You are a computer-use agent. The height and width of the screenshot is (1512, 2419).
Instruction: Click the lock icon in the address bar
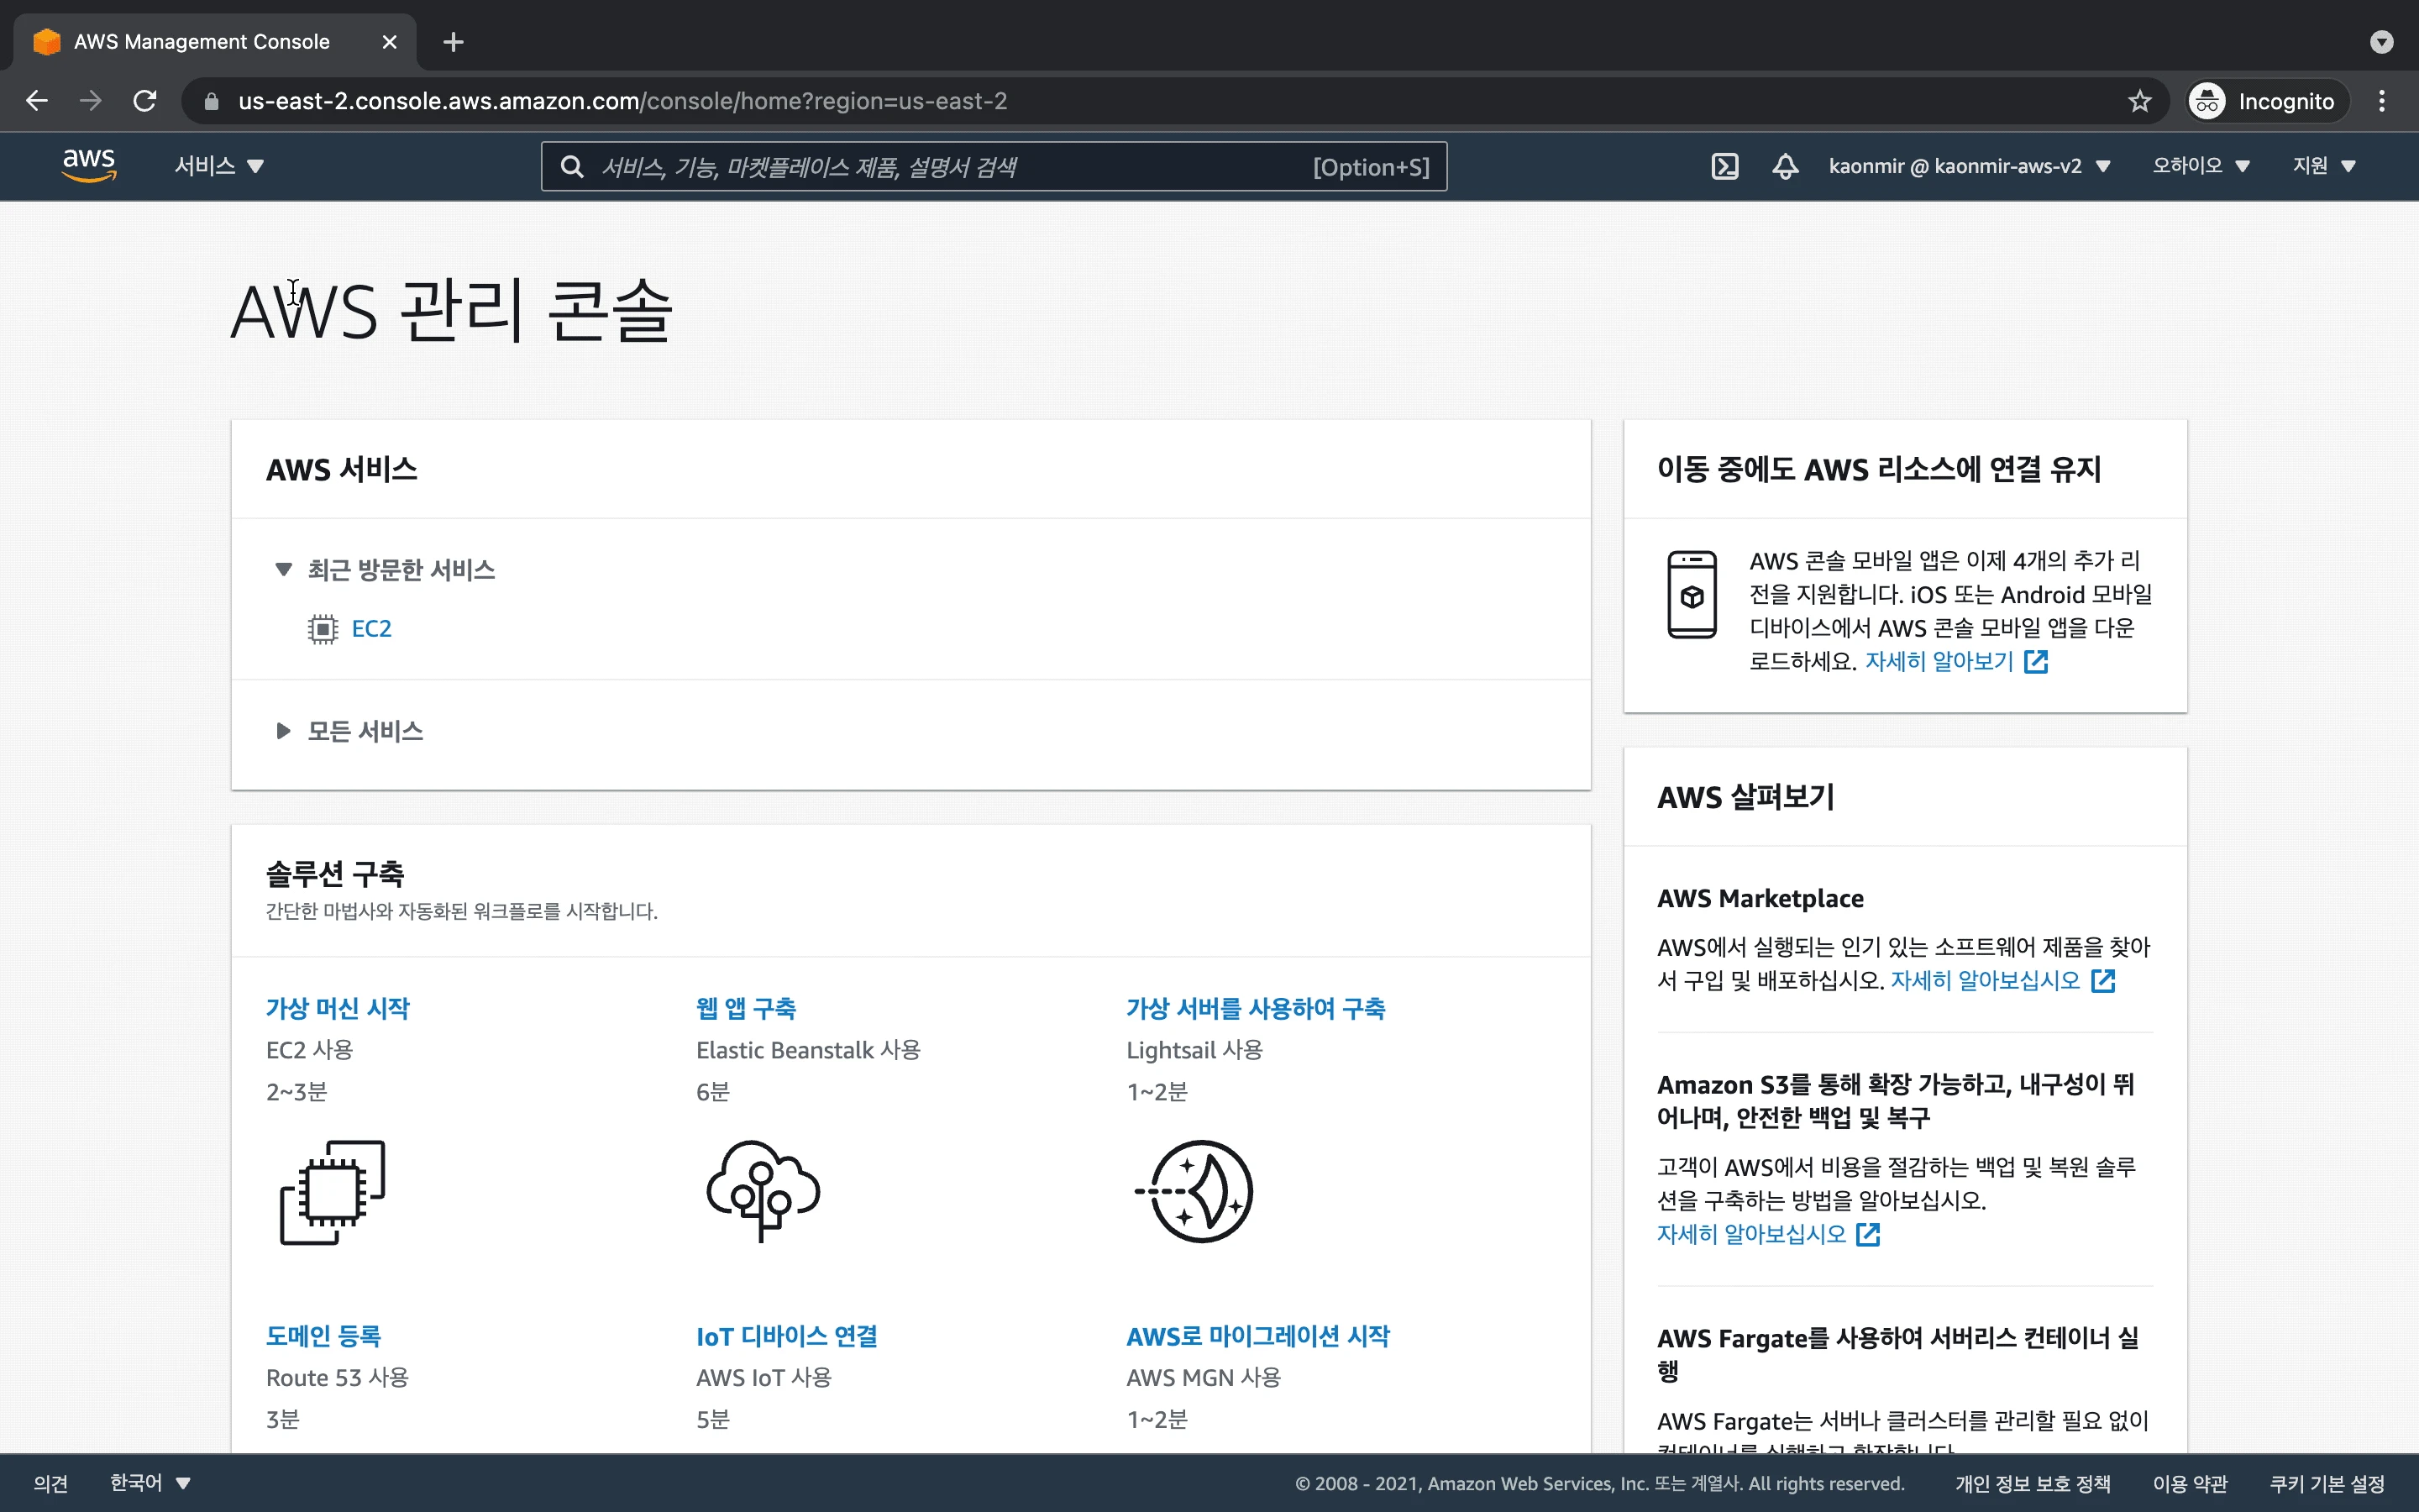click(211, 101)
